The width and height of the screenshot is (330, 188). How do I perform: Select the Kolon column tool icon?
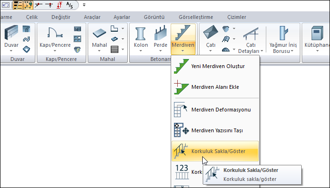(140, 34)
